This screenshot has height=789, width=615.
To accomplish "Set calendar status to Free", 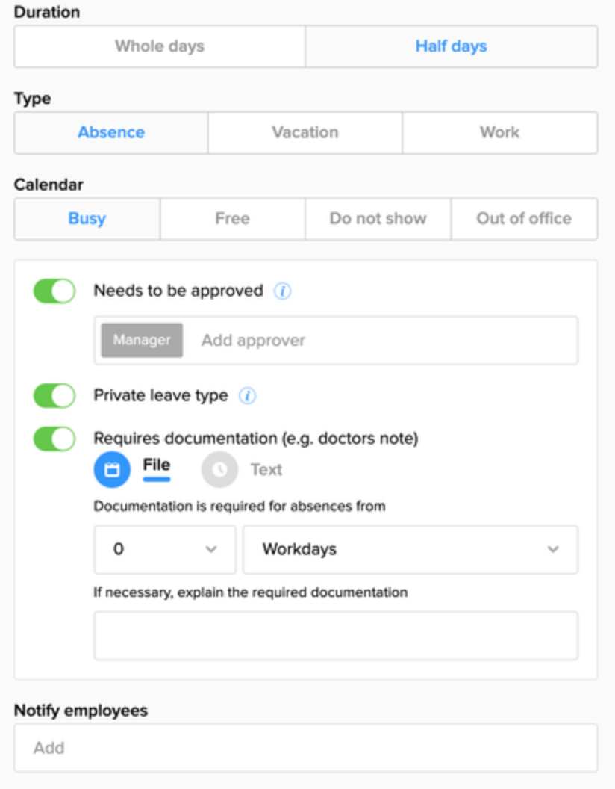I will (x=232, y=219).
